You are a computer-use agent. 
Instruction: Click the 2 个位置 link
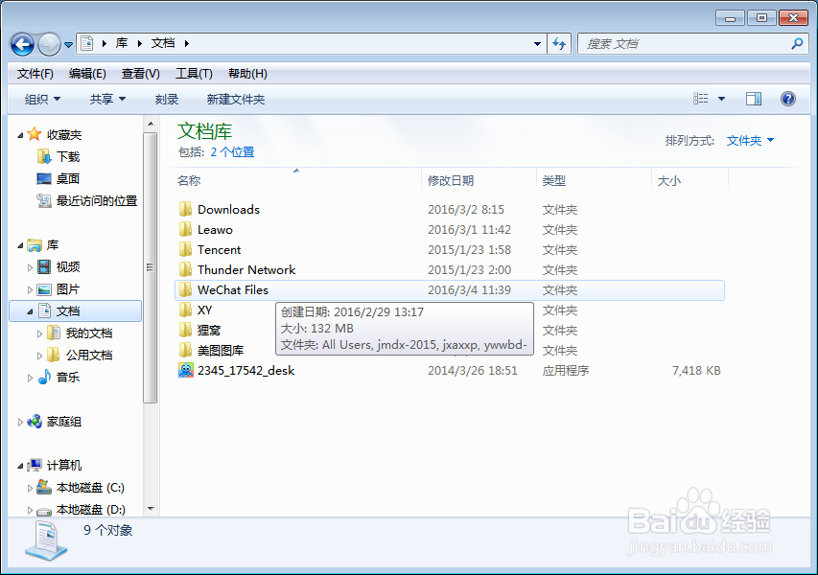point(232,152)
